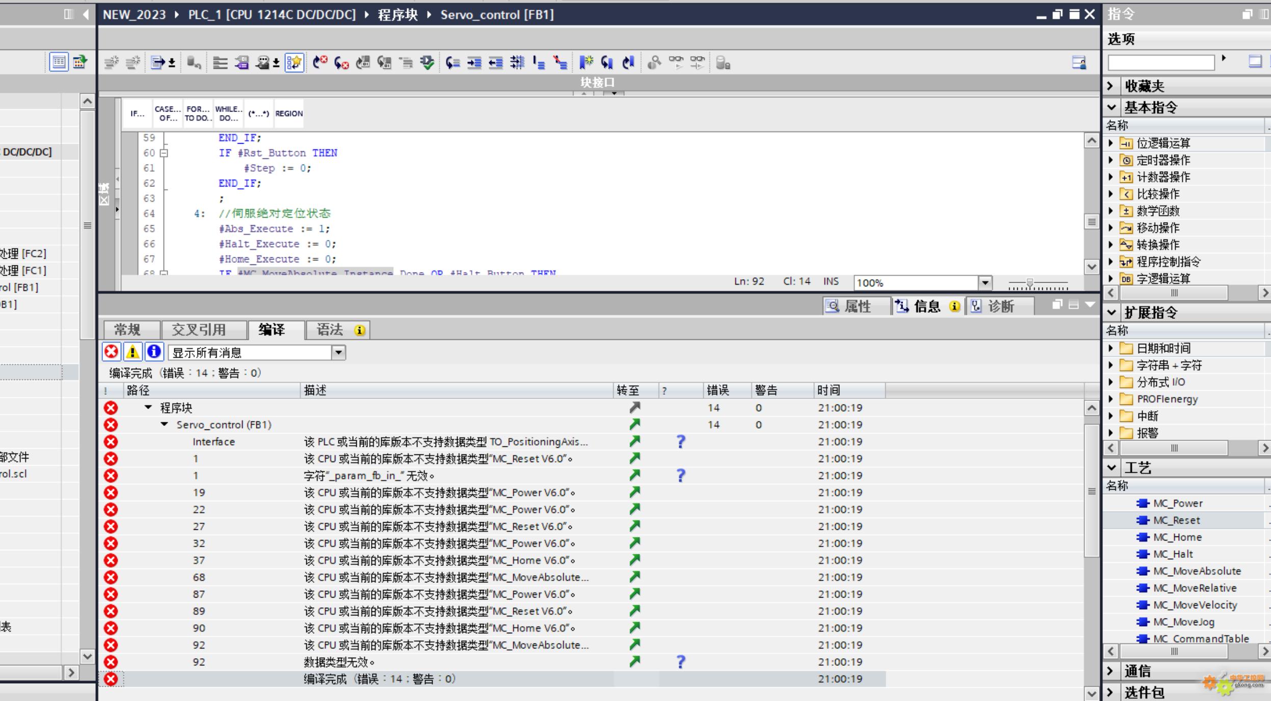Insert a (*...*) comment snippet
The height and width of the screenshot is (701, 1271).
pos(258,114)
